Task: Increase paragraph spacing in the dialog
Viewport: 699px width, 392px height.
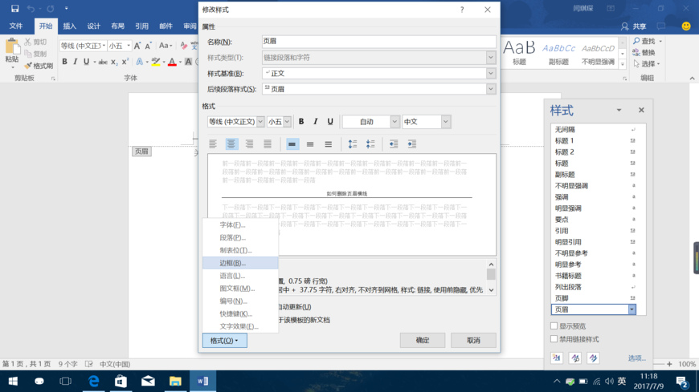Action: click(353, 143)
